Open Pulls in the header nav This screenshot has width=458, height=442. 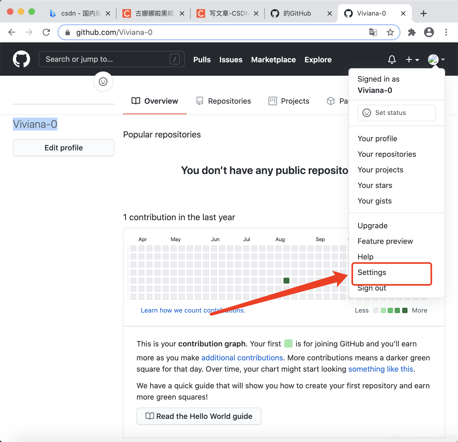point(202,60)
